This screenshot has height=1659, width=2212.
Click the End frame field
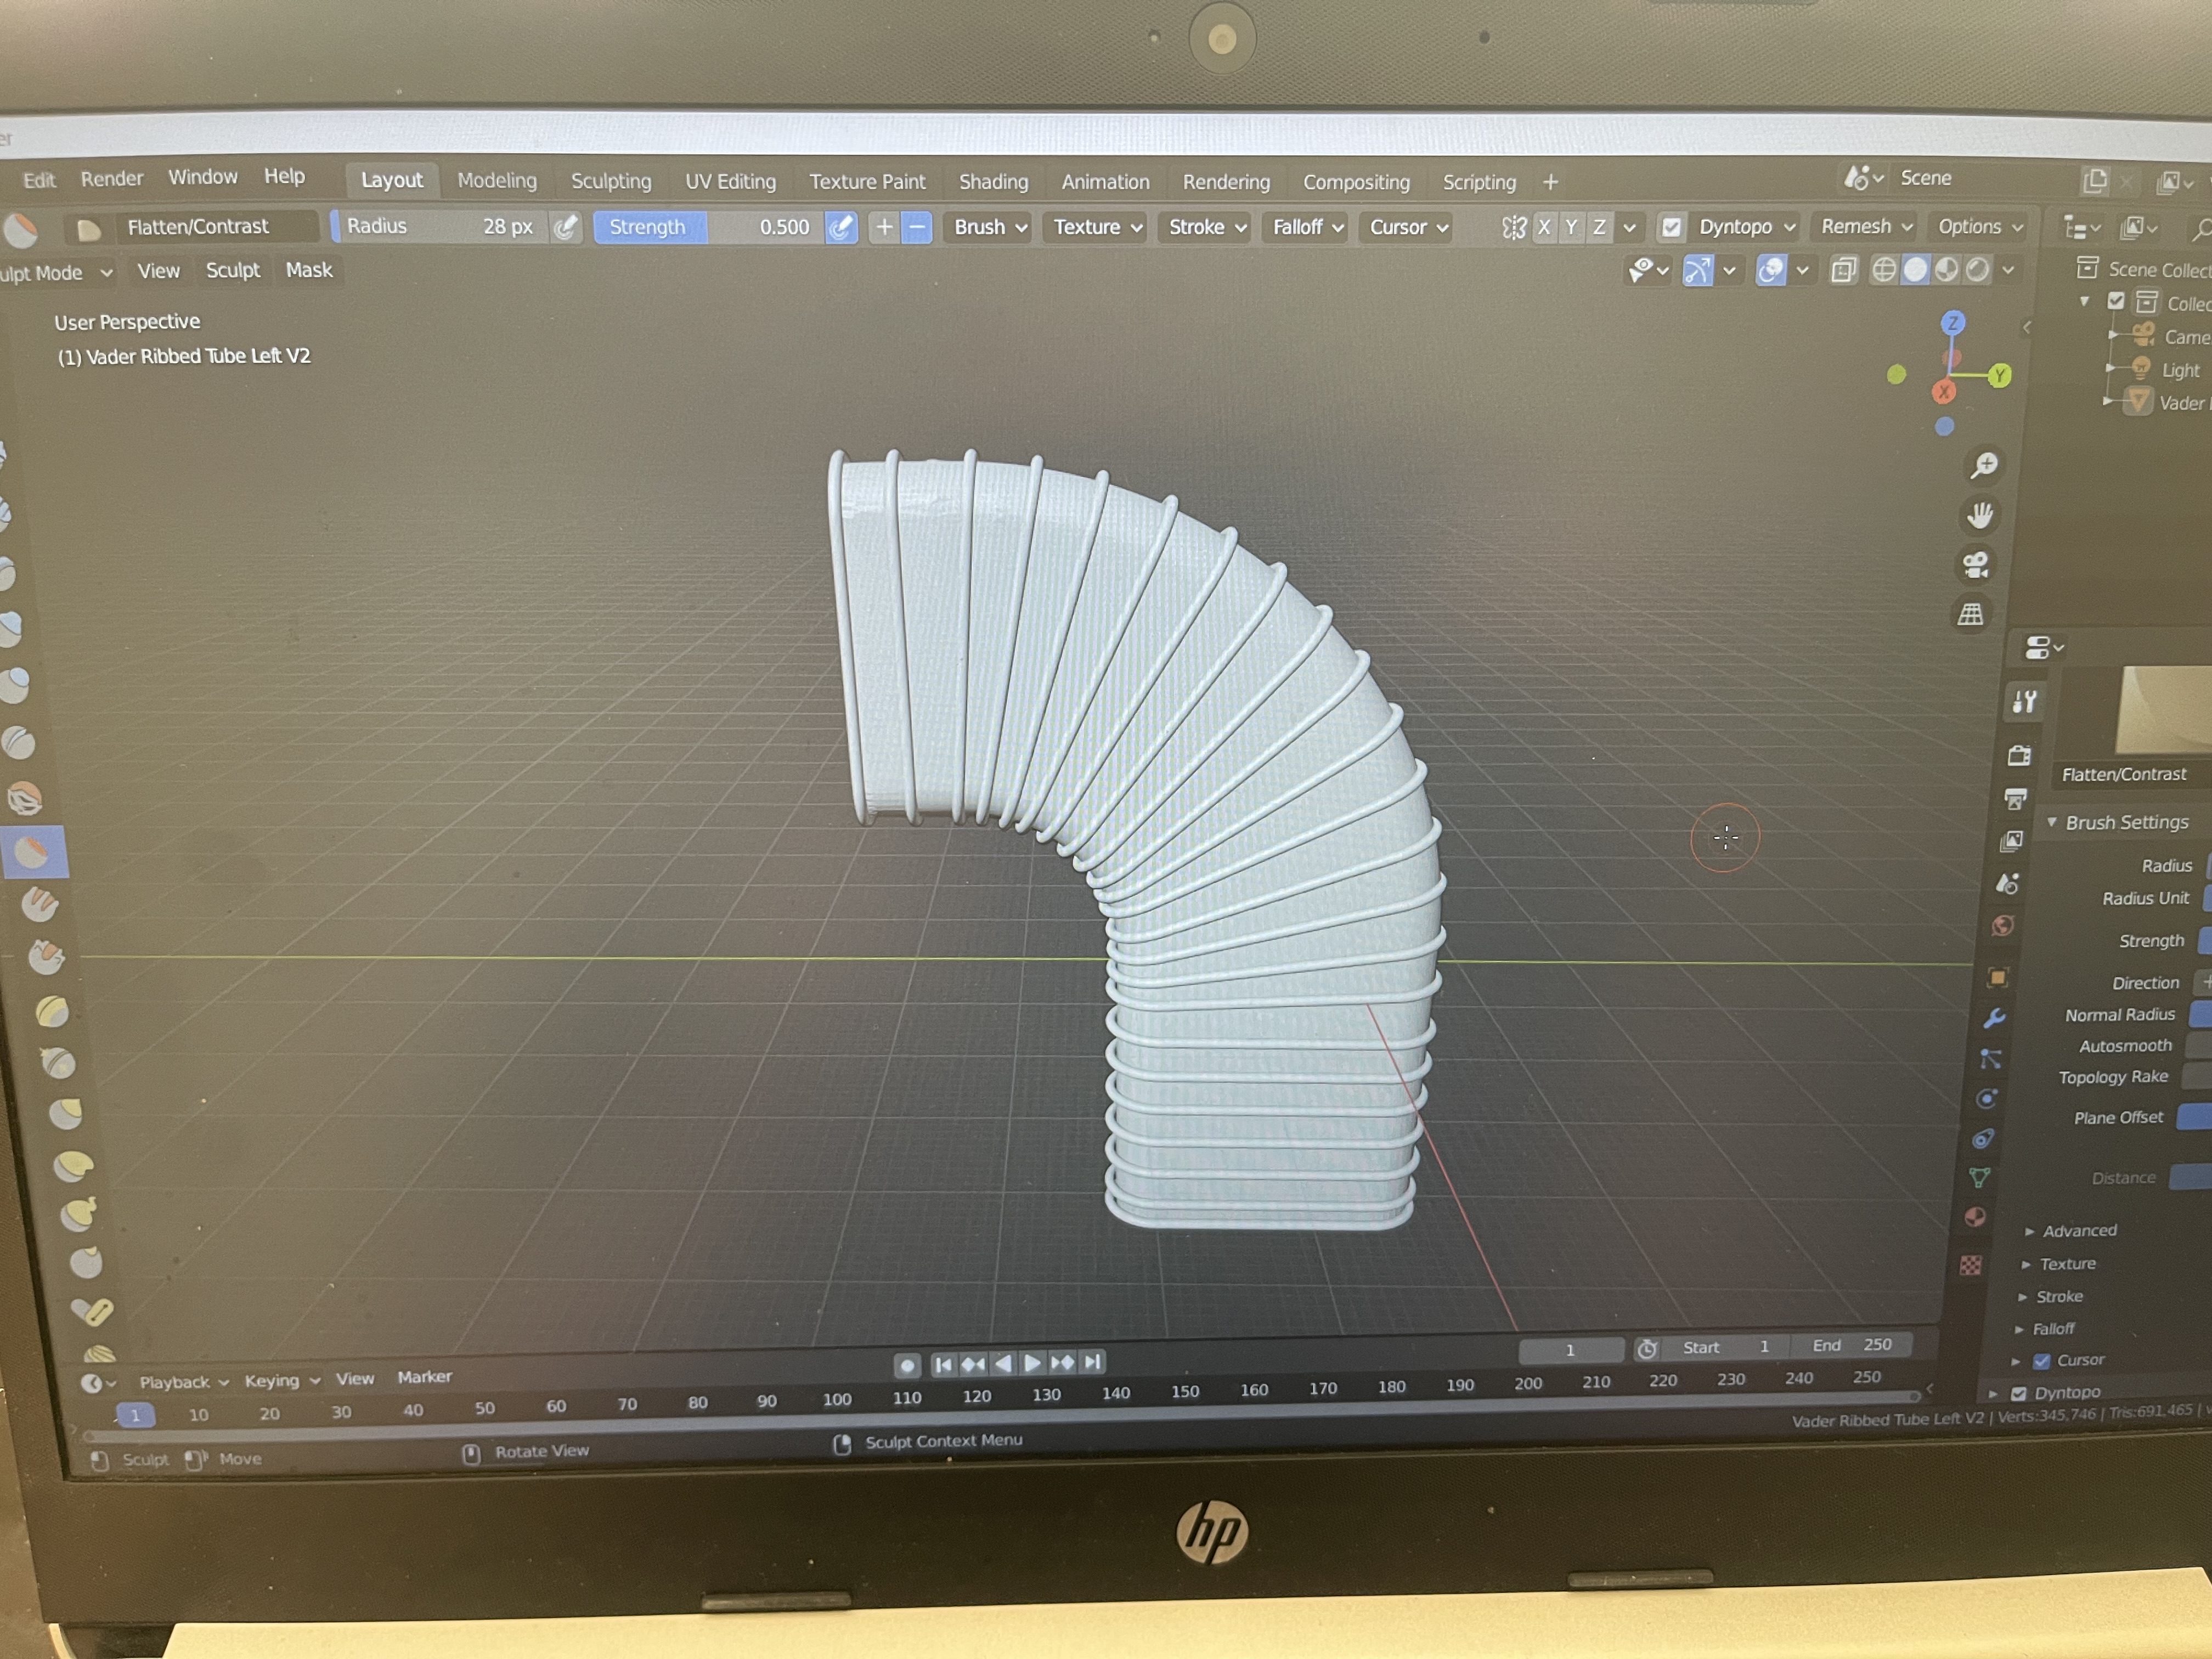click(x=1850, y=1345)
